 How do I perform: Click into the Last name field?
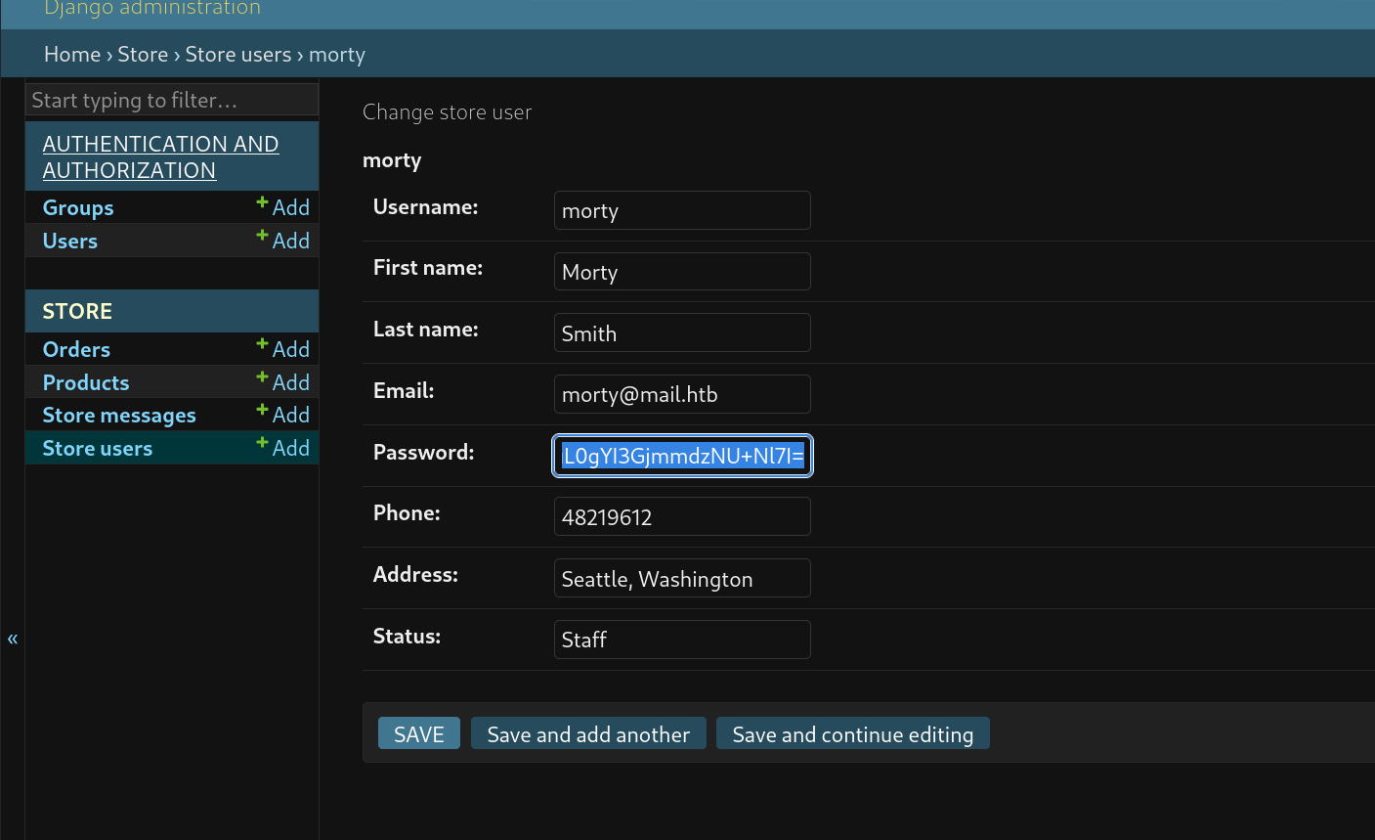682,332
